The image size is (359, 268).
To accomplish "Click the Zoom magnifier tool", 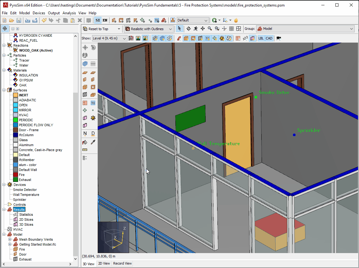I will pos(210,29).
